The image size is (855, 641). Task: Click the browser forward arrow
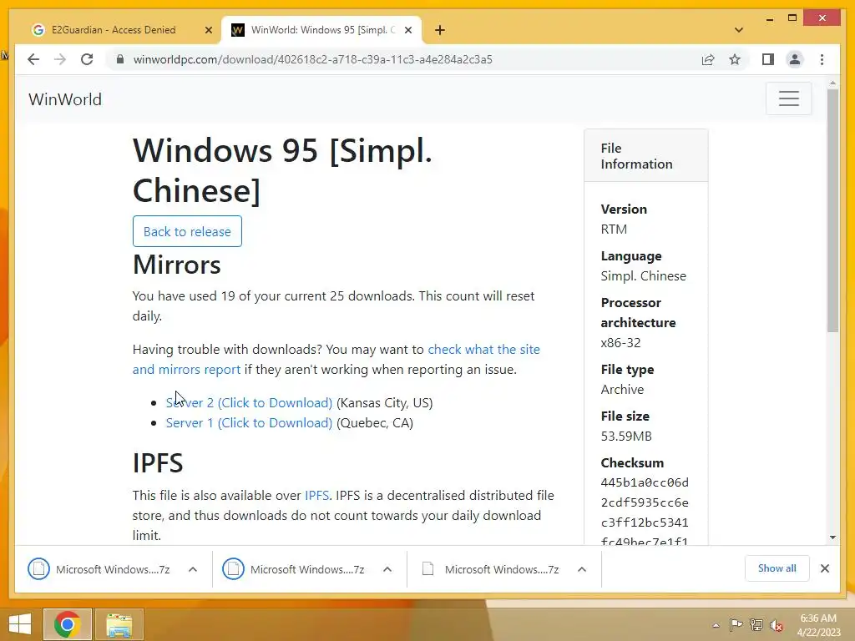(60, 59)
